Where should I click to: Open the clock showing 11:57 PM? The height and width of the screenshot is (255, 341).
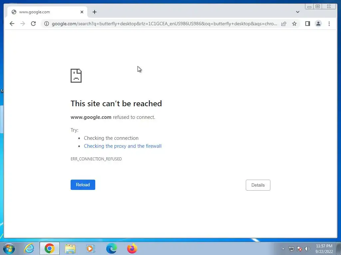324,249
